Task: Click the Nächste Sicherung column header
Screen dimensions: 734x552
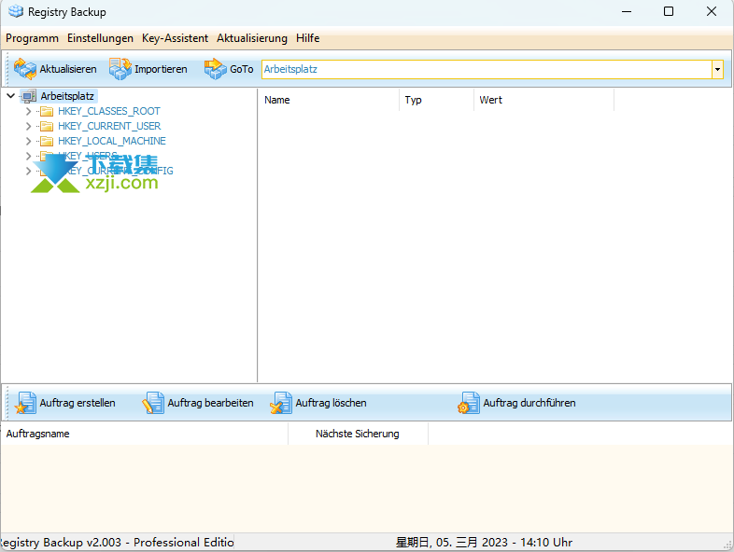Action: [358, 434]
